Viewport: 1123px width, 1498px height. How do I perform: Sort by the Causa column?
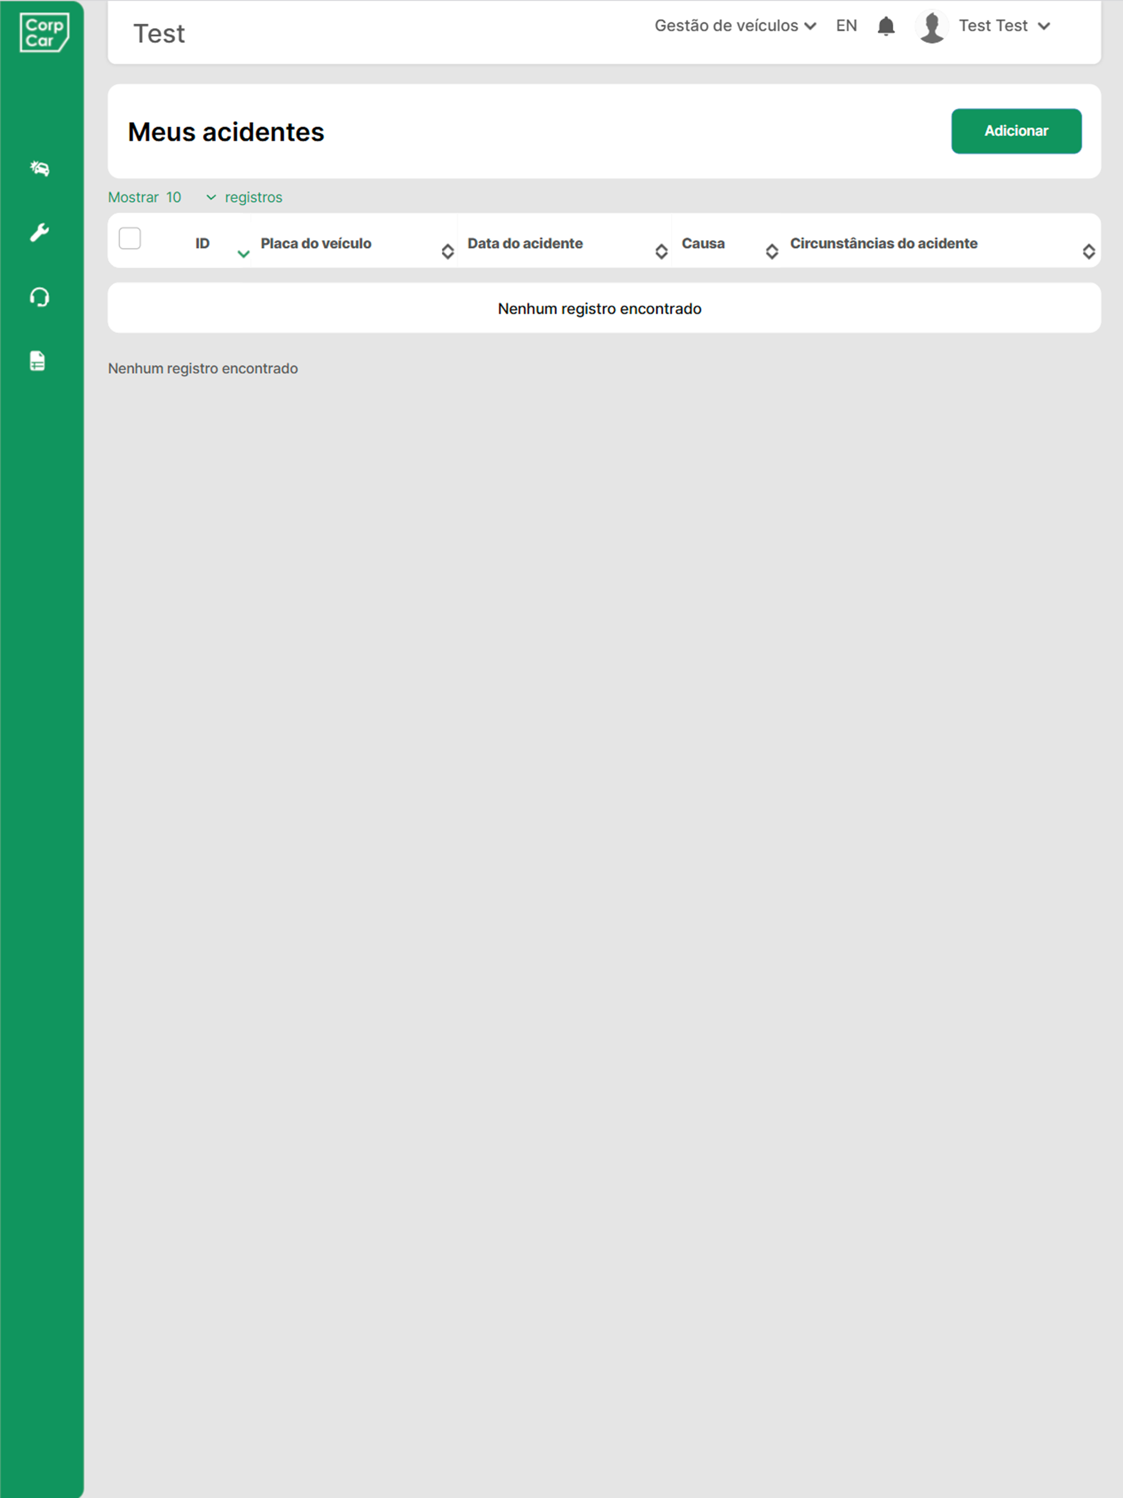[x=726, y=243]
